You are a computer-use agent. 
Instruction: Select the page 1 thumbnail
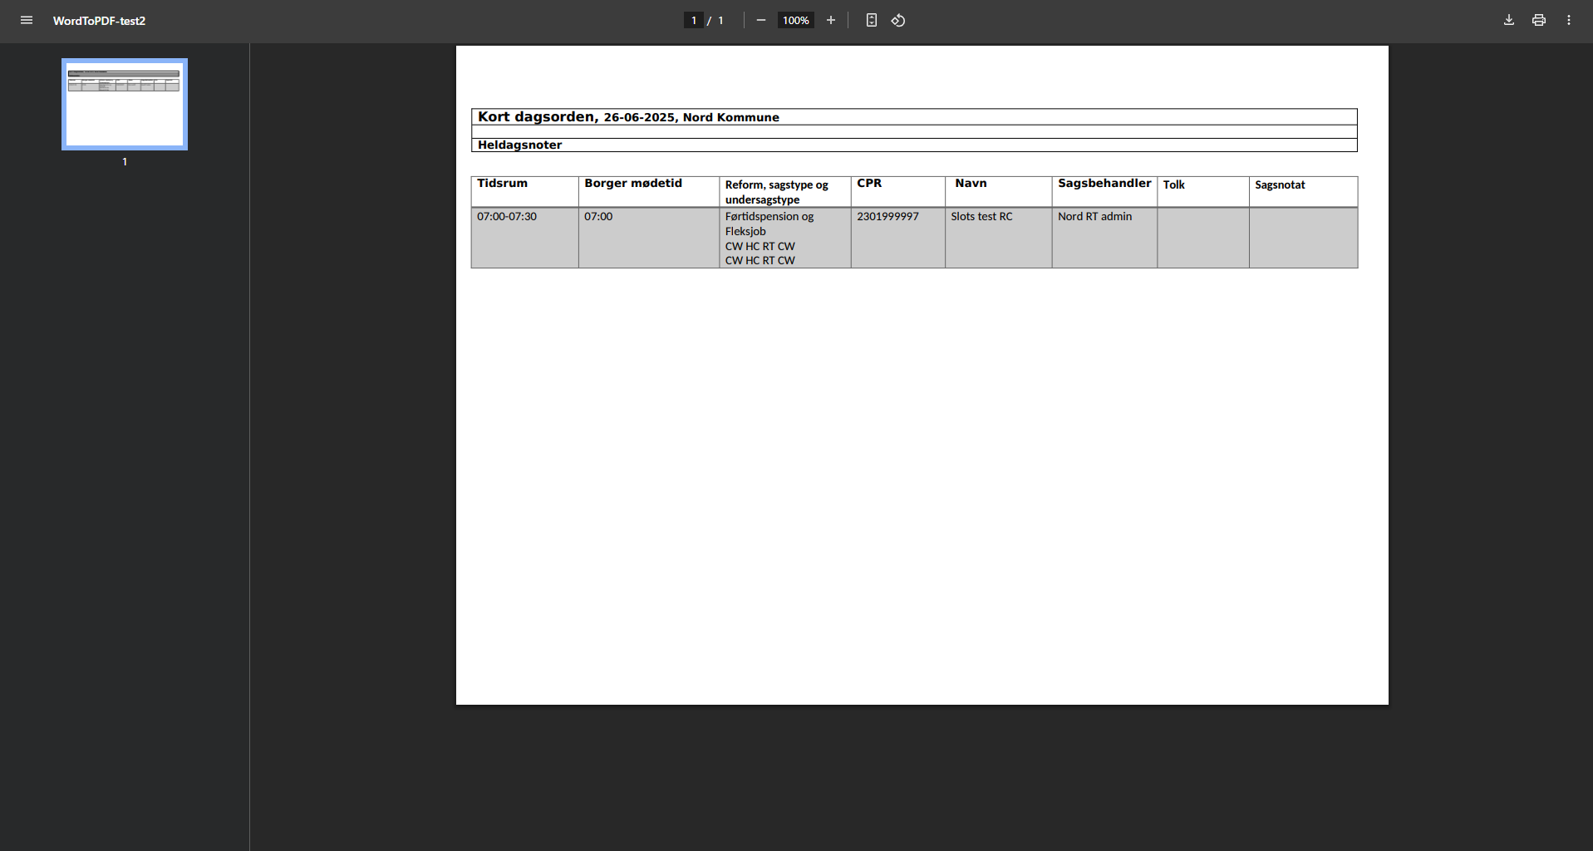125,104
